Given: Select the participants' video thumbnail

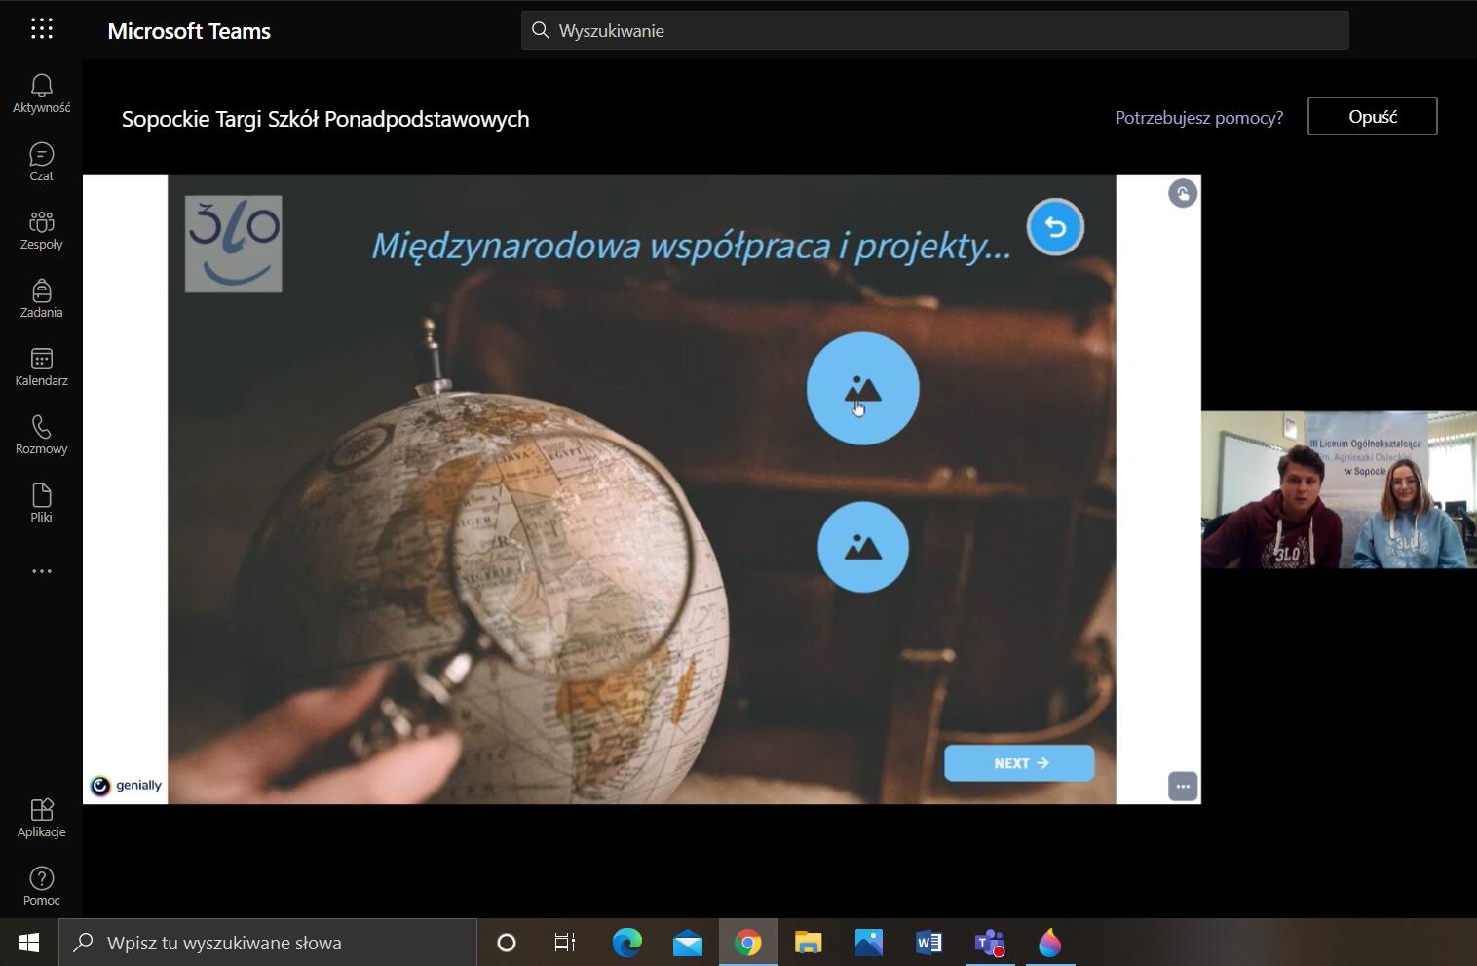Looking at the screenshot, I should coord(1339,489).
